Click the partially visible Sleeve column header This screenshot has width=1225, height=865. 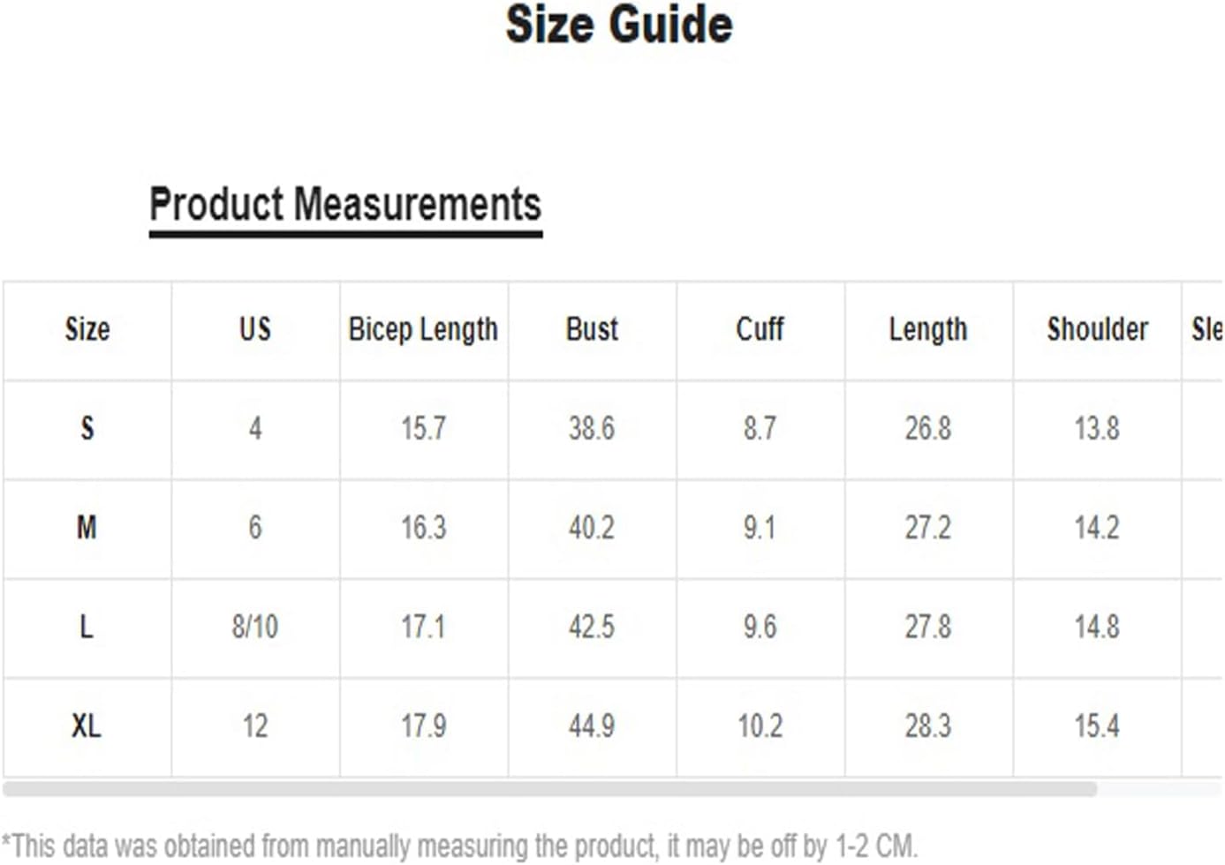point(1206,330)
